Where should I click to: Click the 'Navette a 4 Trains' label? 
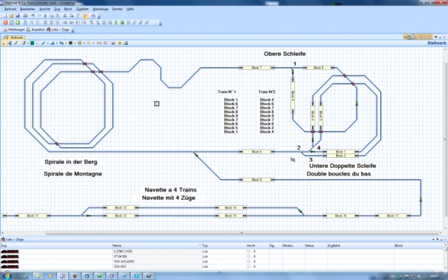point(170,190)
